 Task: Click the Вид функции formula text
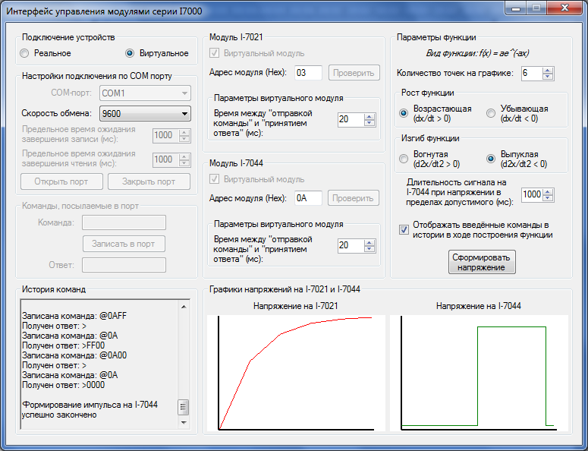477,54
